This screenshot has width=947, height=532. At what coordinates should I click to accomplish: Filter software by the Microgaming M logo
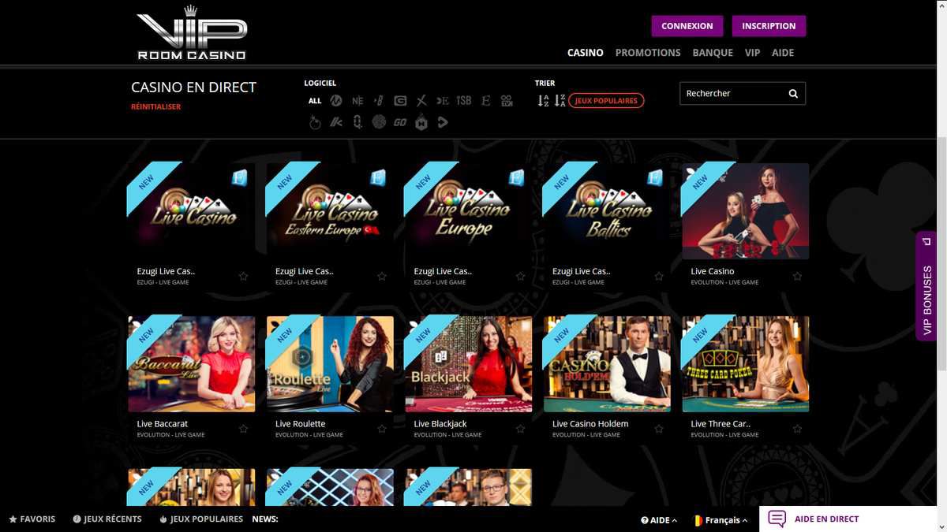tap(336, 101)
